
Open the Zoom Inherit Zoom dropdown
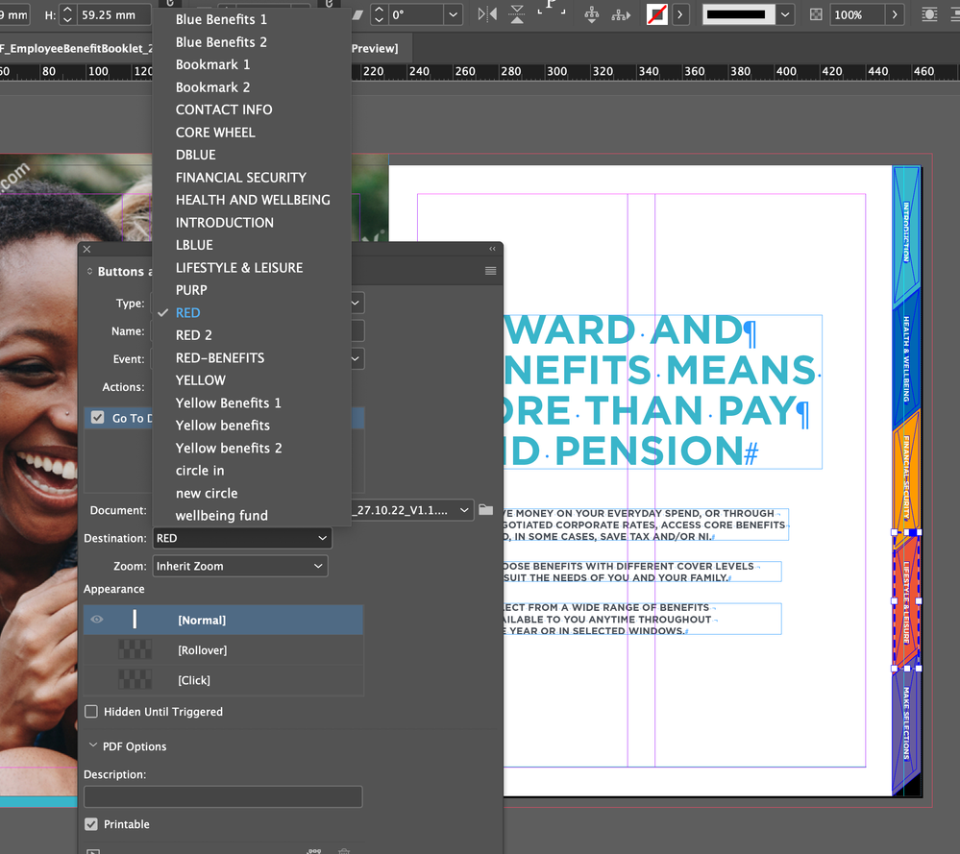(x=240, y=566)
